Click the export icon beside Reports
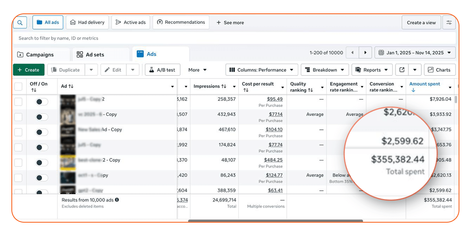Image resolution: width=472 pixels, height=236 pixels. click(x=402, y=70)
